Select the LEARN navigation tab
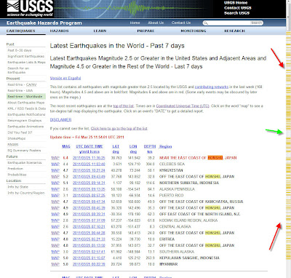The width and height of the screenshot is (291, 278). [x=100, y=31]
